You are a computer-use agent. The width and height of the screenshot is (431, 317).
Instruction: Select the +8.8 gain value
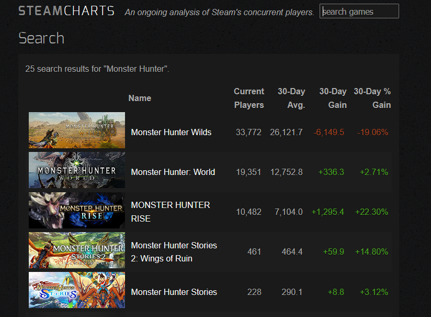click(336, 292)
